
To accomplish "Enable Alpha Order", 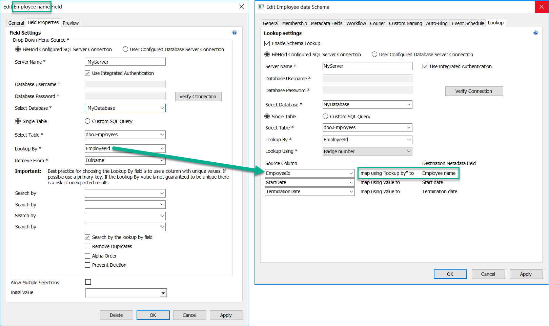I will tap(87, 256).
